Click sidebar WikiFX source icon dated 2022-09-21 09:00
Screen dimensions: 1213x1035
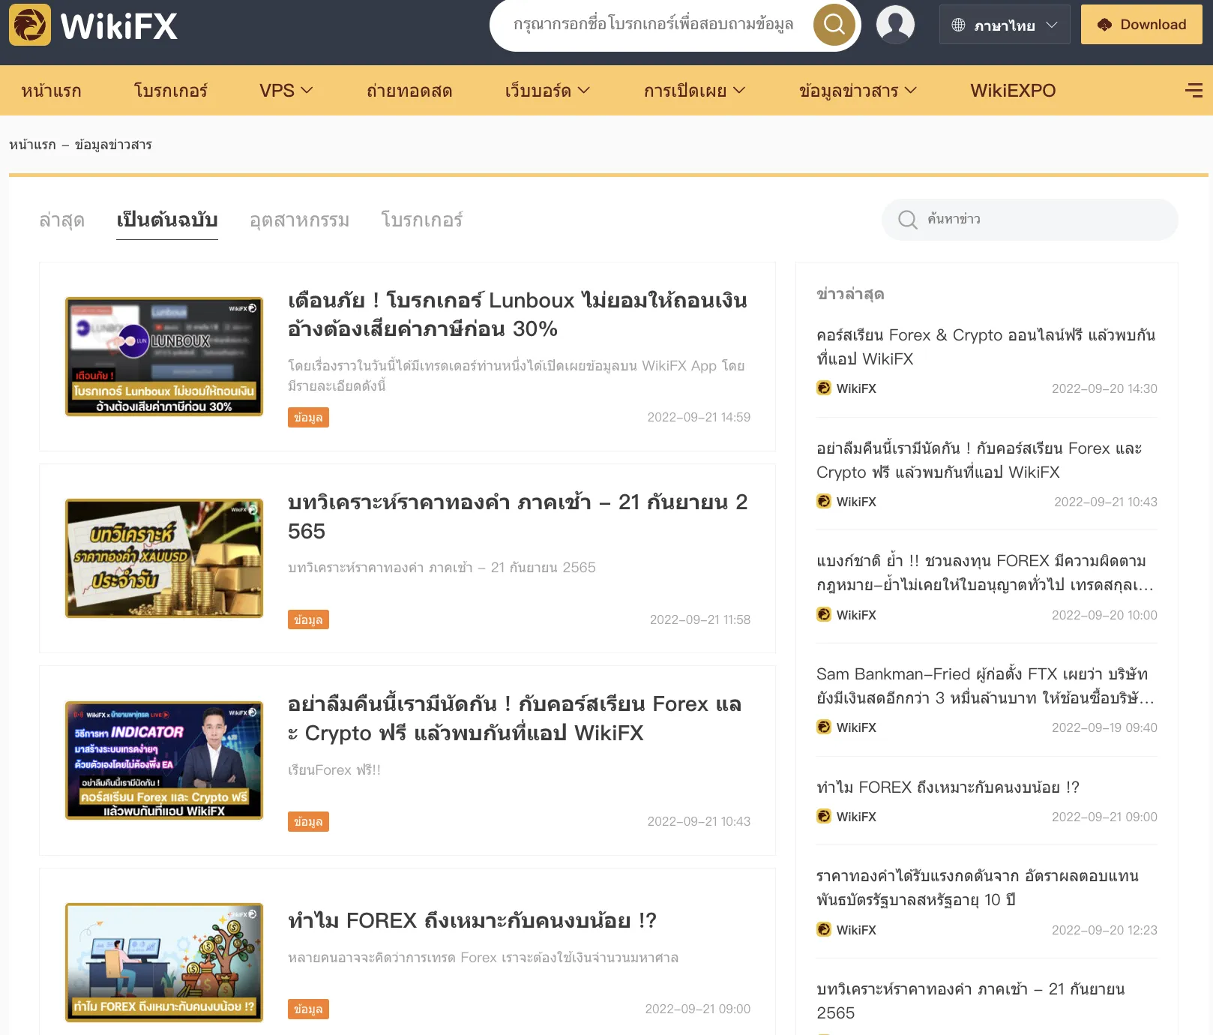[824, 817]
